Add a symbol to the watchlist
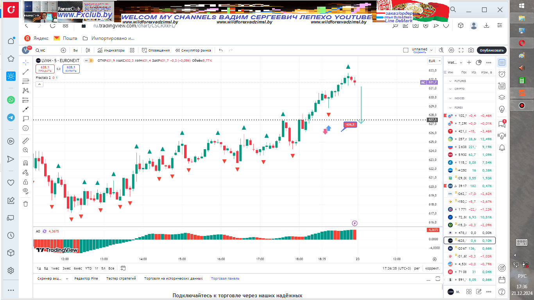Screen dimensions: 534x300 click(469, 62)
